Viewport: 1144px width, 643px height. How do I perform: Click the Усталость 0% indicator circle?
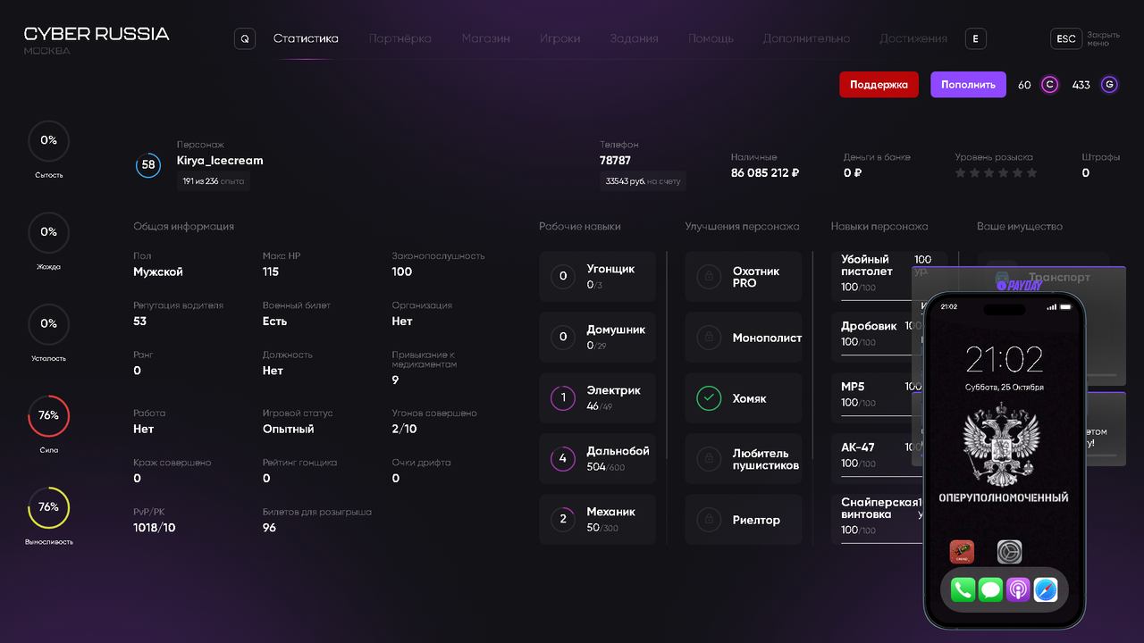point(48,323)
